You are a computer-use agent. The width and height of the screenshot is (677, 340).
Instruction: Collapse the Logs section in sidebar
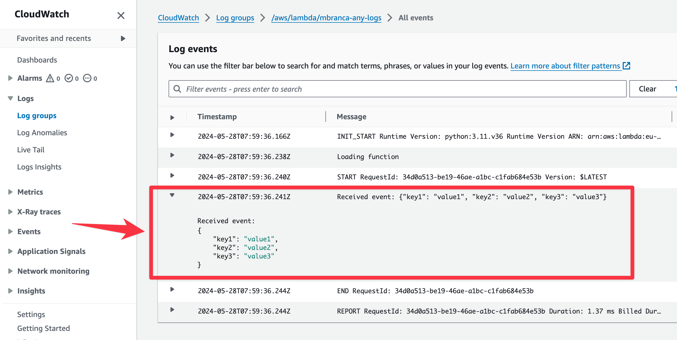point(10,98)
